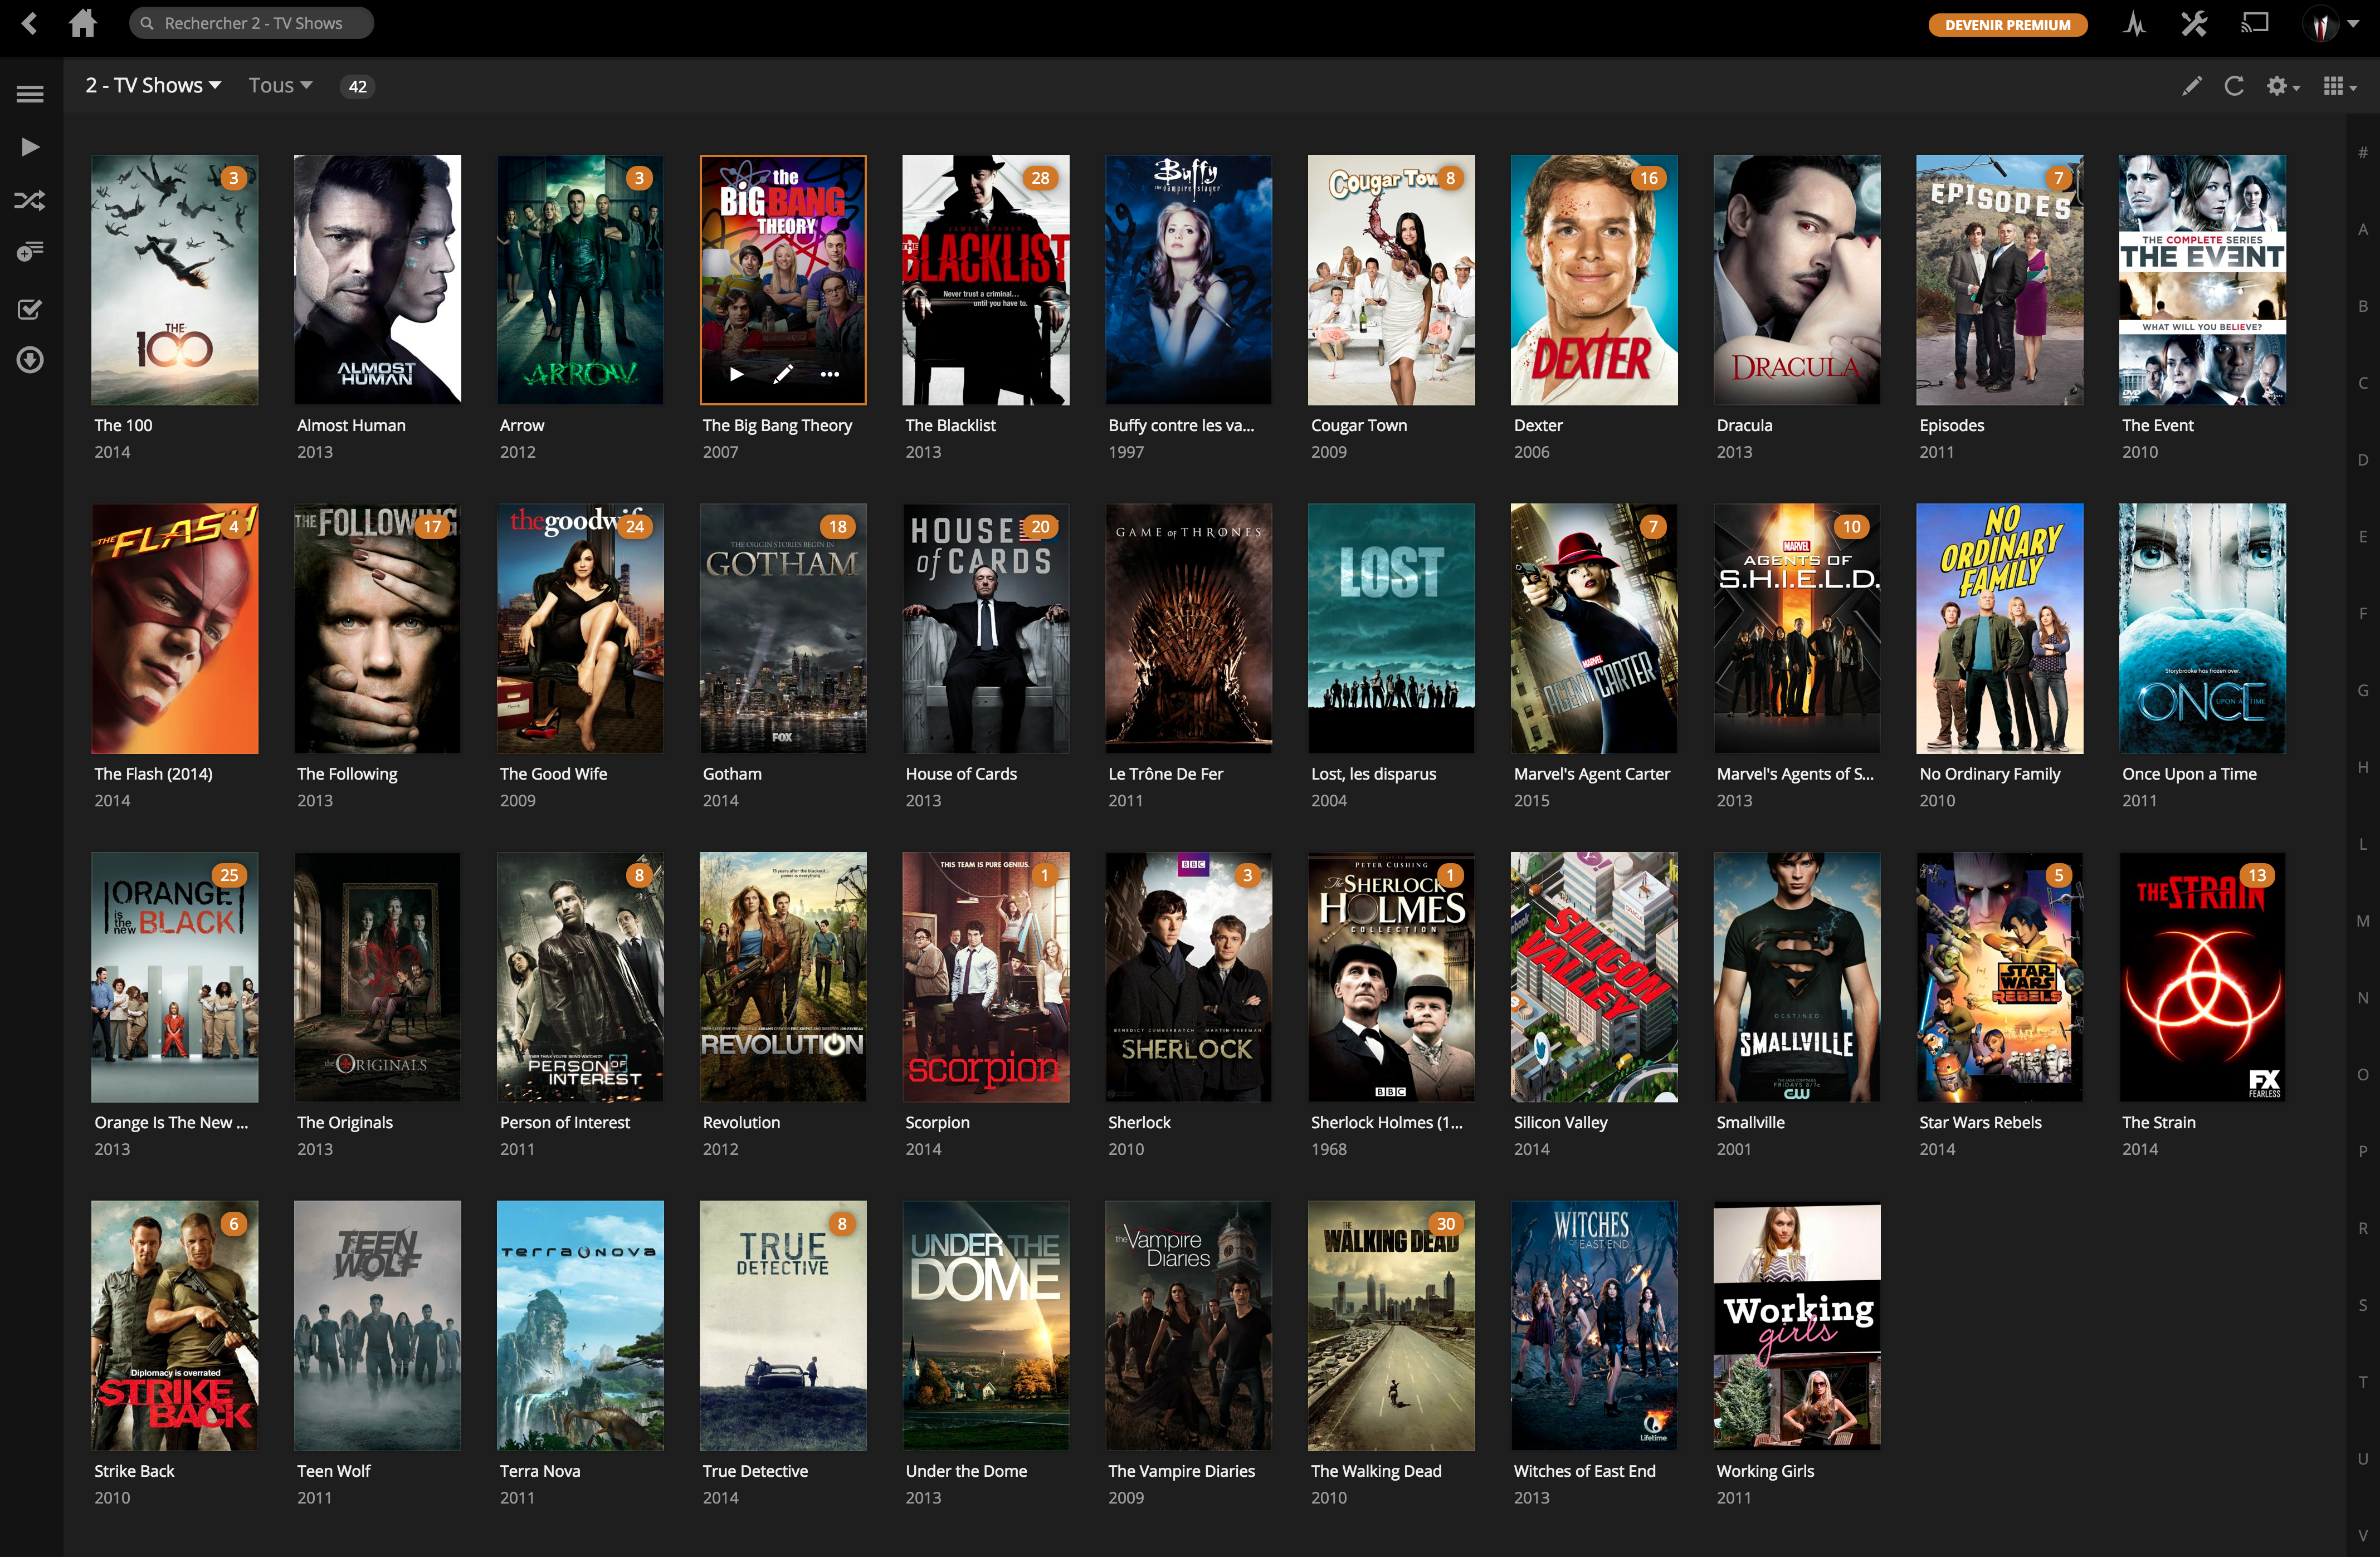
Task: Open the library gear options dropdown
Action: click(x=2282, y=86)
